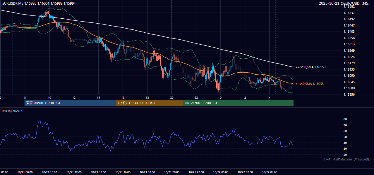Click hour tick 16 on chart axis
The image size is (374, 175).
[123, 97]
